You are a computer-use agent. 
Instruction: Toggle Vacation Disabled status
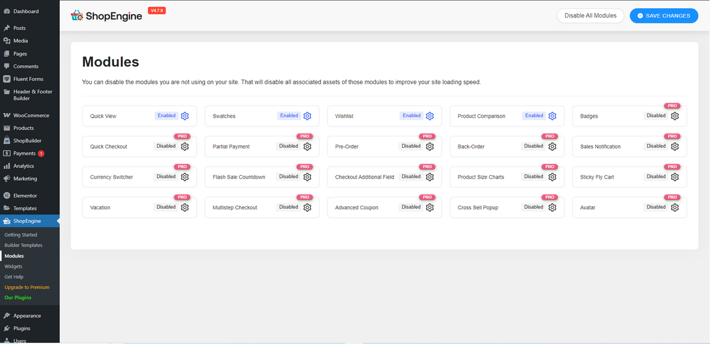point(166,207)
